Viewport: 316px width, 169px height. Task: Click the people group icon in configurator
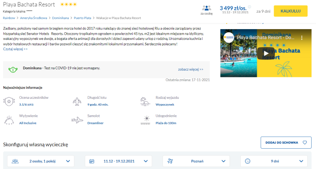15,161
